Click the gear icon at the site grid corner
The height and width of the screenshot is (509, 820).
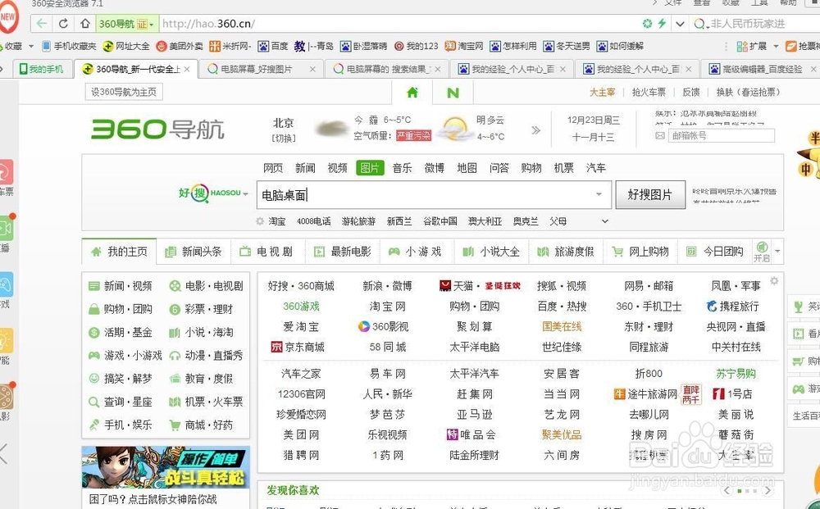(774, 280)
